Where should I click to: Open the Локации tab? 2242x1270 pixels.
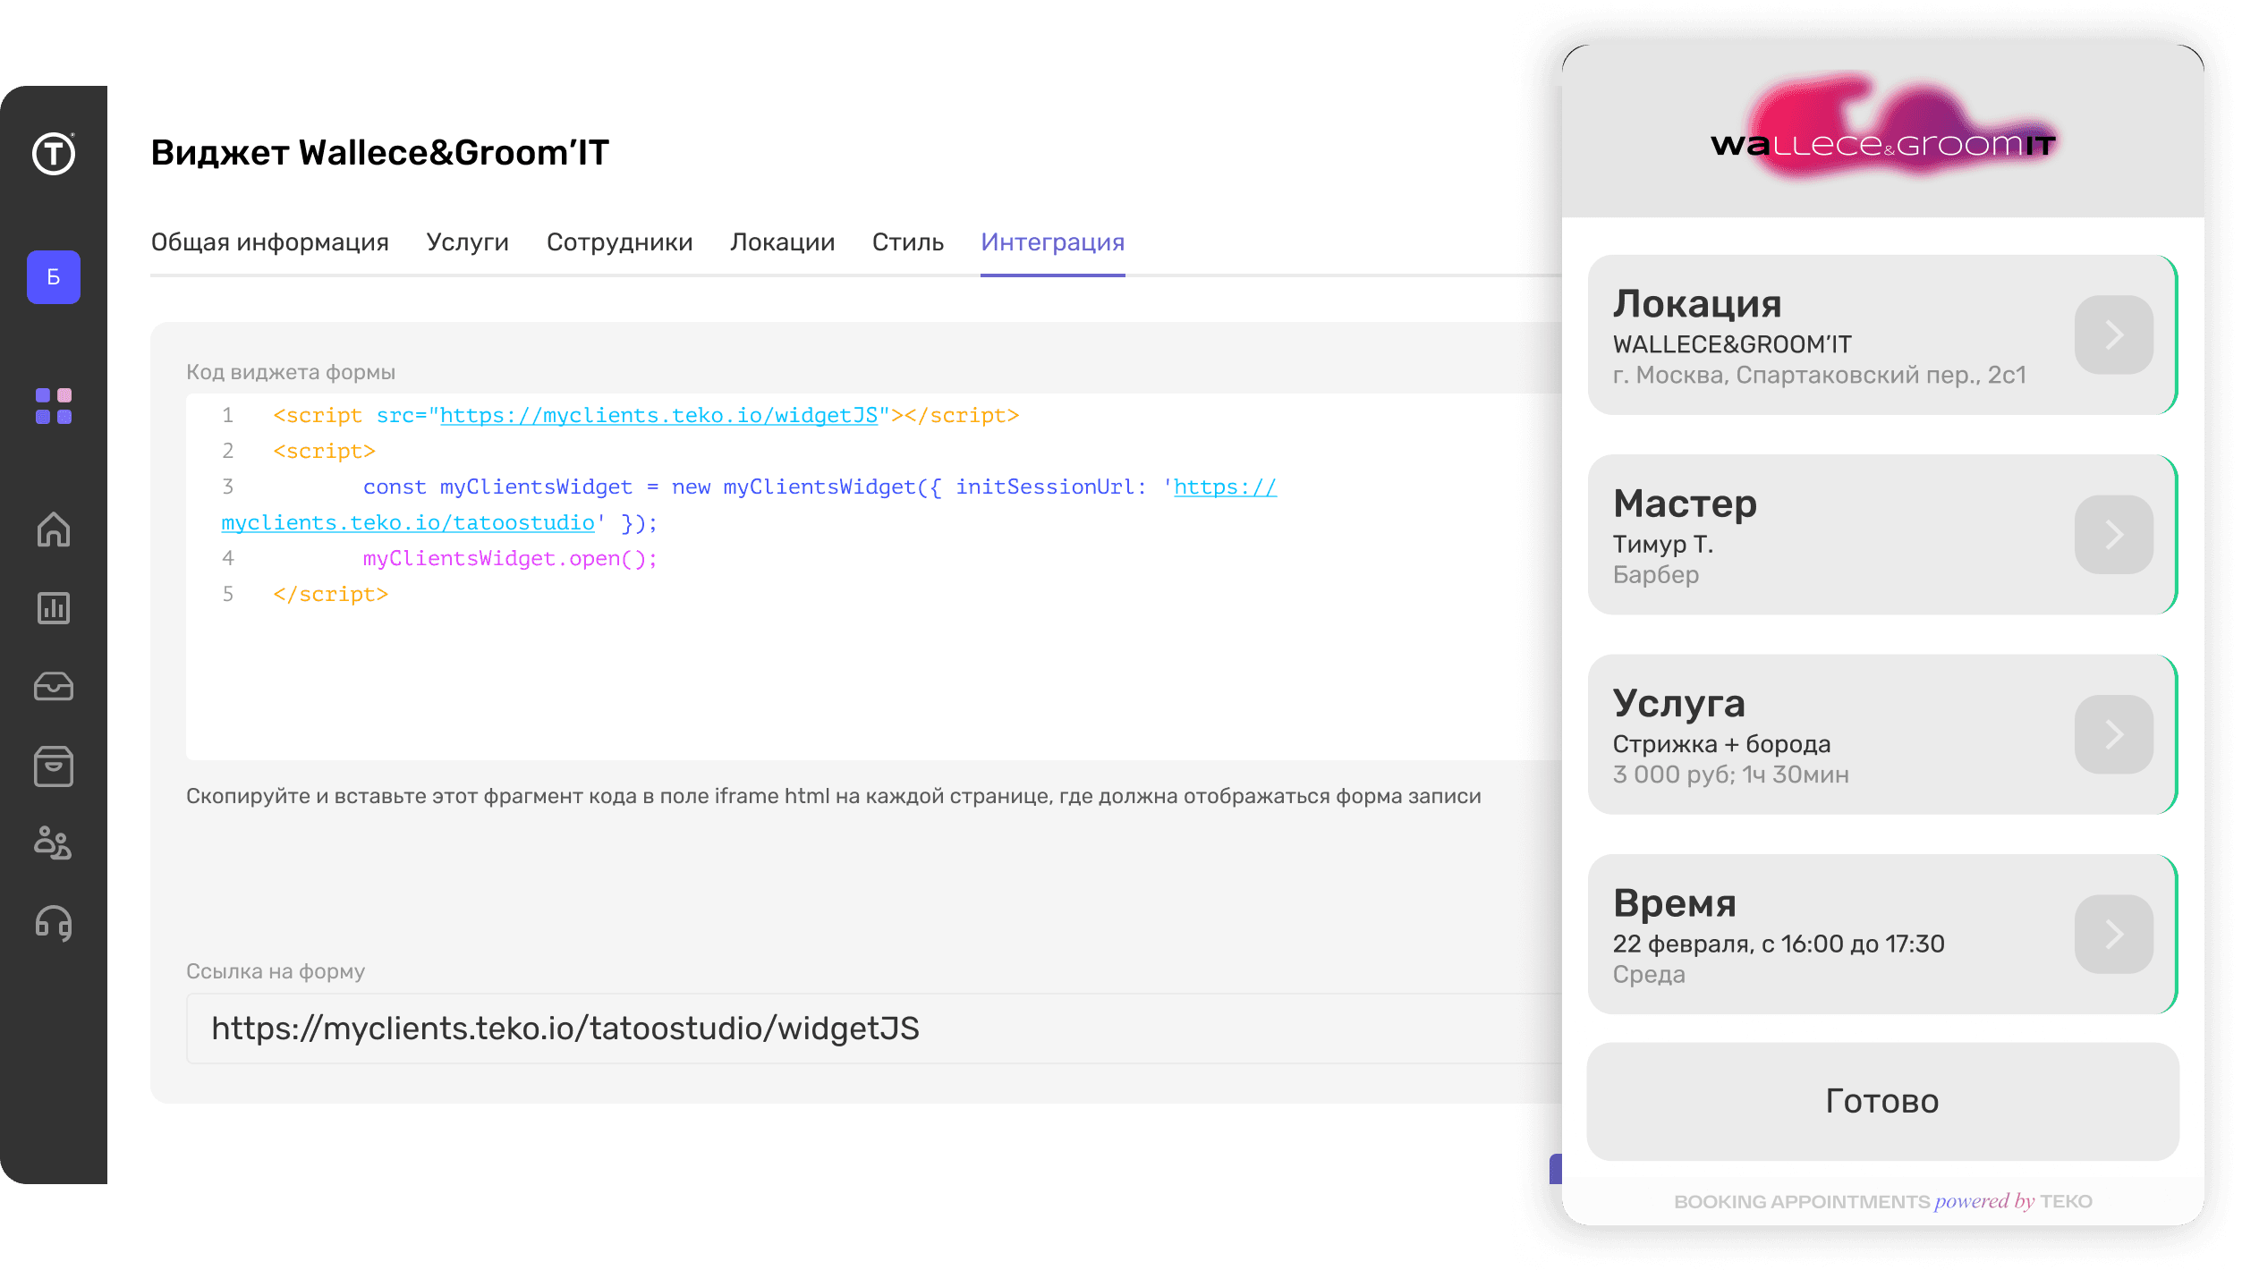(x=782, y=242)
